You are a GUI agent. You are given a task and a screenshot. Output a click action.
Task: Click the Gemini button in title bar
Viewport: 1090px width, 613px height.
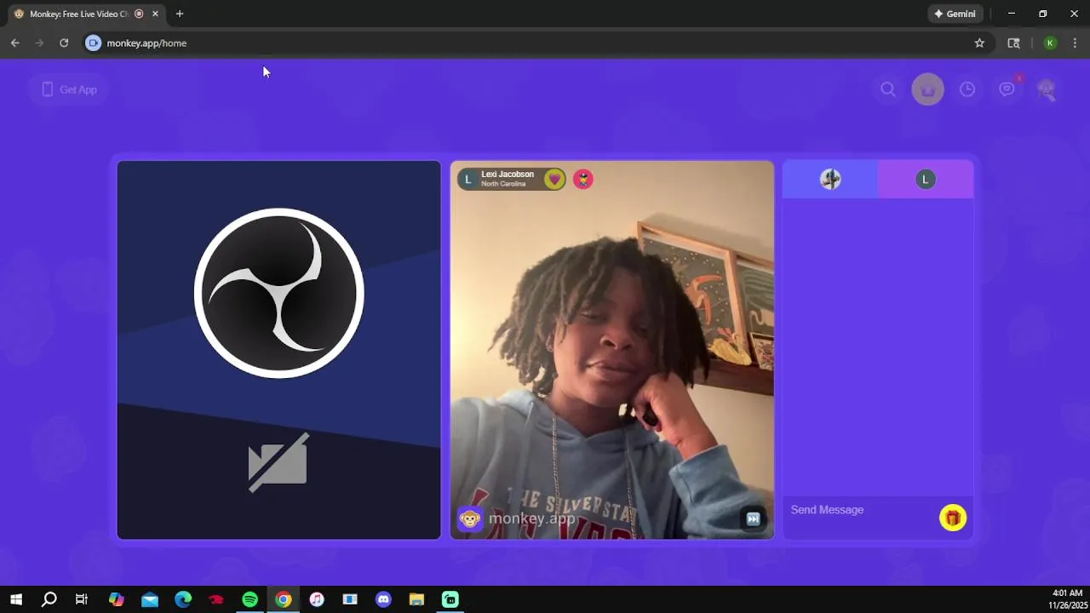coord(955,14)
